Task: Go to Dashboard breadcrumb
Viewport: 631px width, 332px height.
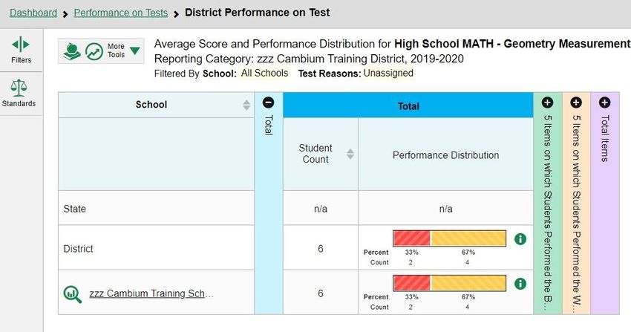Action: [x=33, y=13]
